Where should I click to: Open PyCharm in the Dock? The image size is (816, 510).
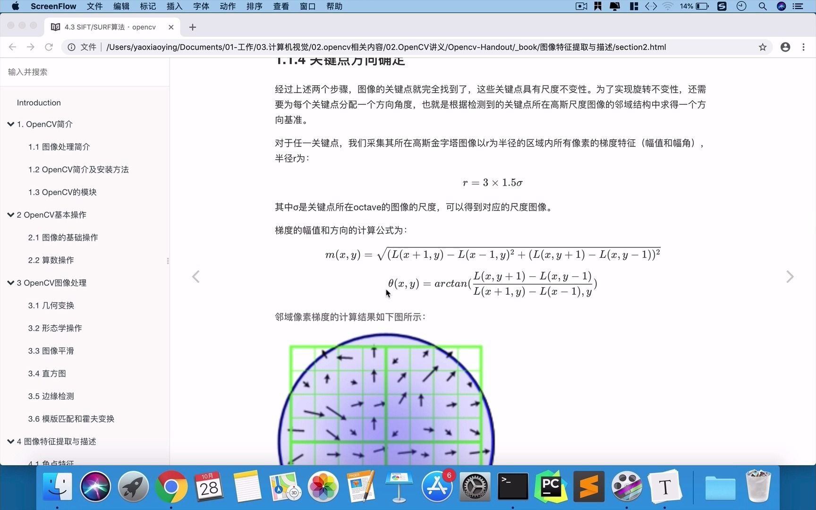tap(551, 486)
